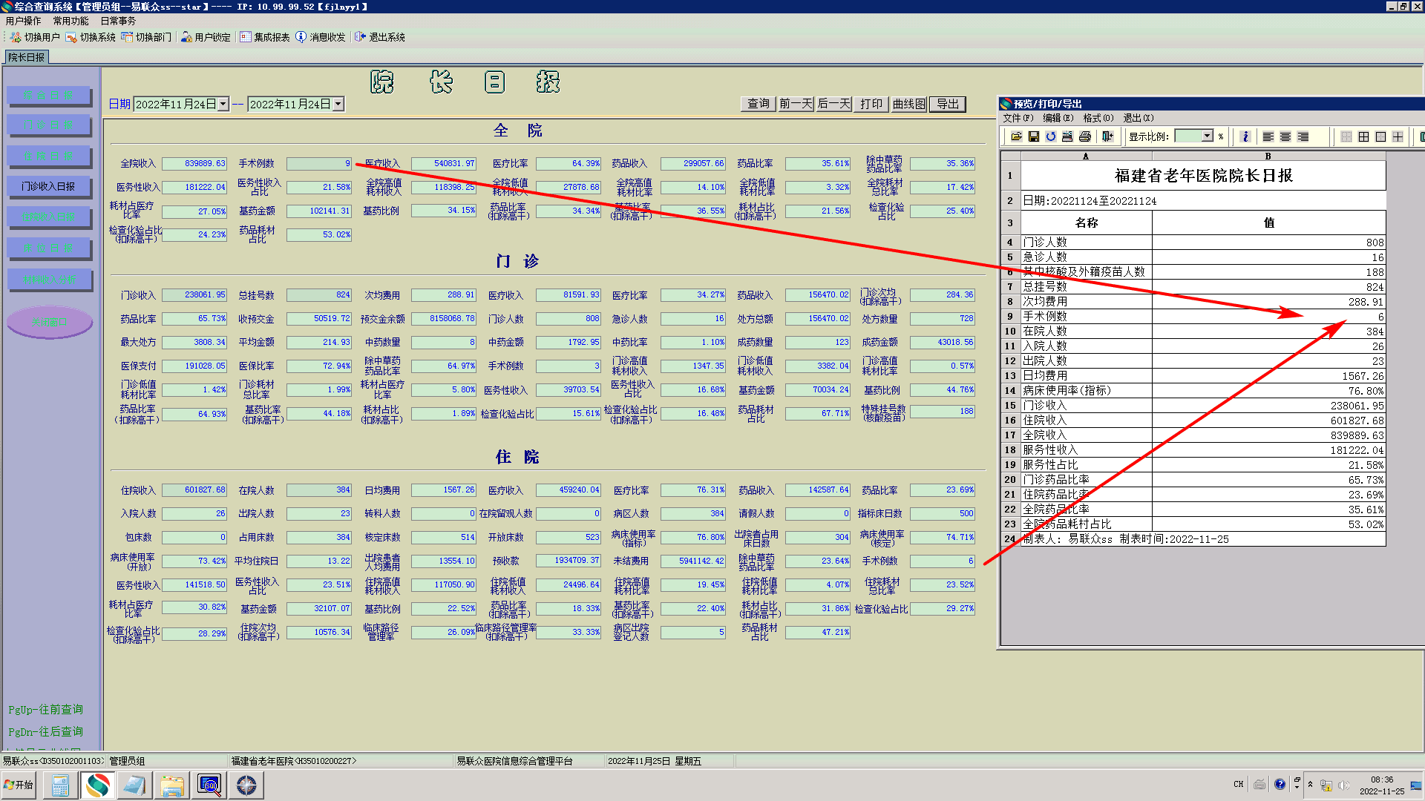The image size is (1425, 801).
Task: Open the 常用功能 menu
Action: pyautogui.click(x=71, y=21)
